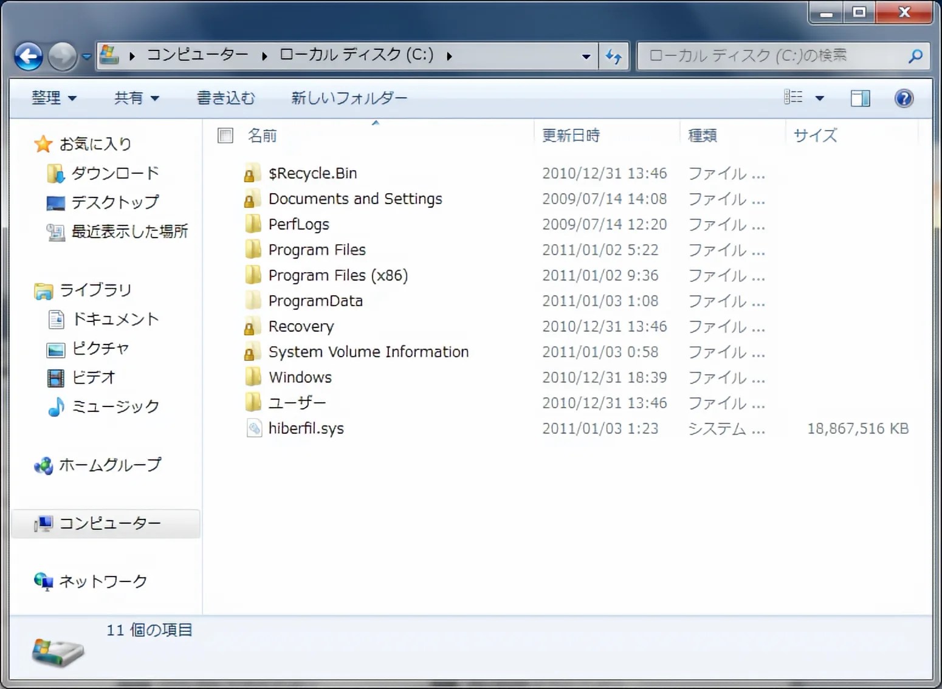Open the 共有 dropdown menu
Screen dimensions: 942x689
pyautogui.click(x=136, y=98)
